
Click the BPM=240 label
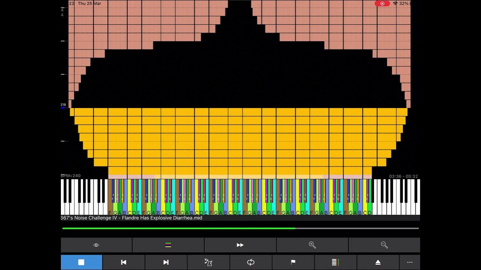[x=71, y=175]
